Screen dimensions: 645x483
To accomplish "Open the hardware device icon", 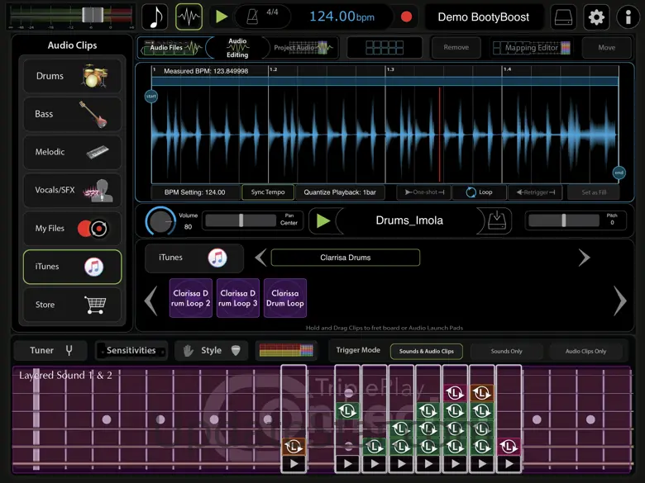I will pos(563,17).
